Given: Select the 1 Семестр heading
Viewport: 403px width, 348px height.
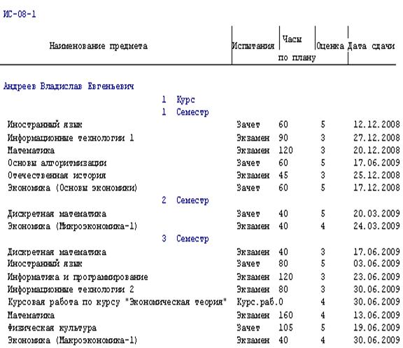Looking at the screenshot, I should tap(185, 112).
